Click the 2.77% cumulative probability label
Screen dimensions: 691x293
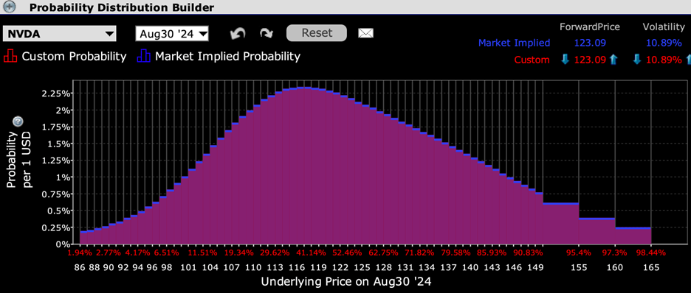109,253
